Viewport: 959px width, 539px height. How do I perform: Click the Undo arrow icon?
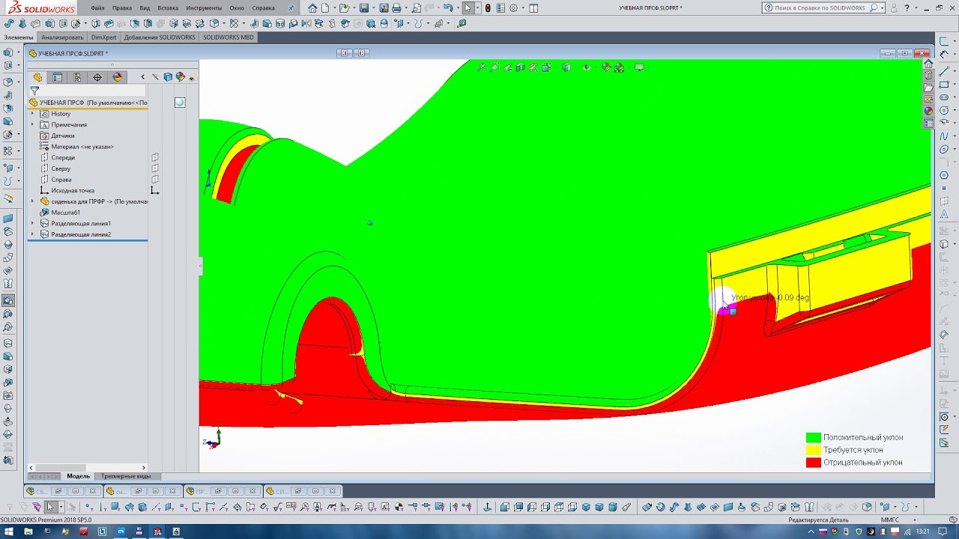(448, 8)
